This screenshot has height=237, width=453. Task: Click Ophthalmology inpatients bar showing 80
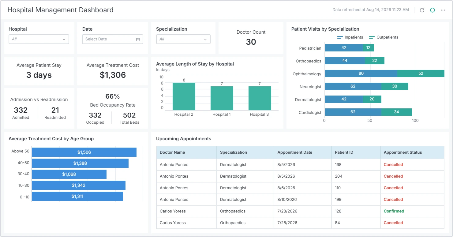coord(361,73)
